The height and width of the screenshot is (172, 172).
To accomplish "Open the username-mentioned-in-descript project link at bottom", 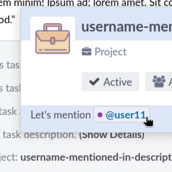I will click(96, 157).
